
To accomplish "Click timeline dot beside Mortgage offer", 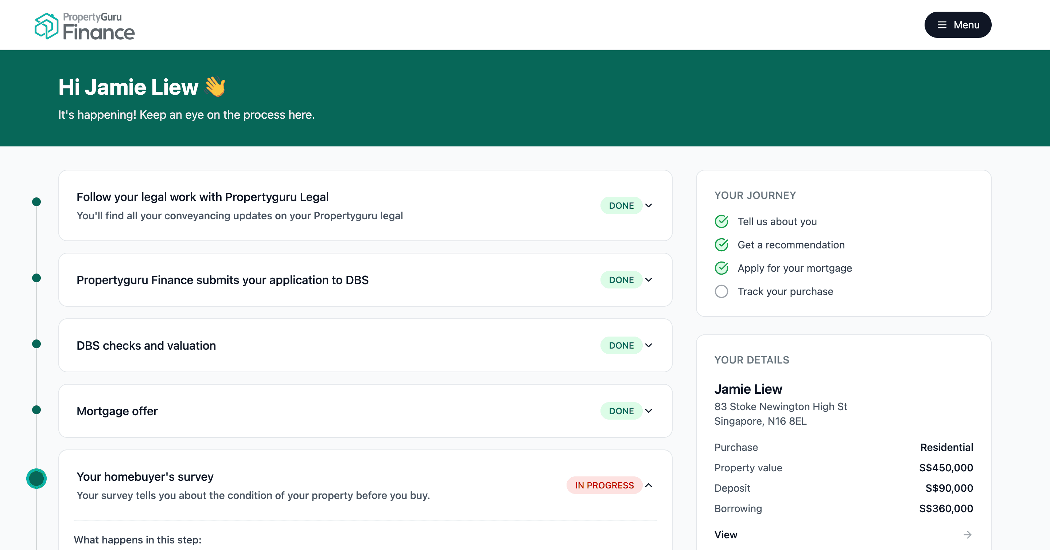I will point(36,409).
